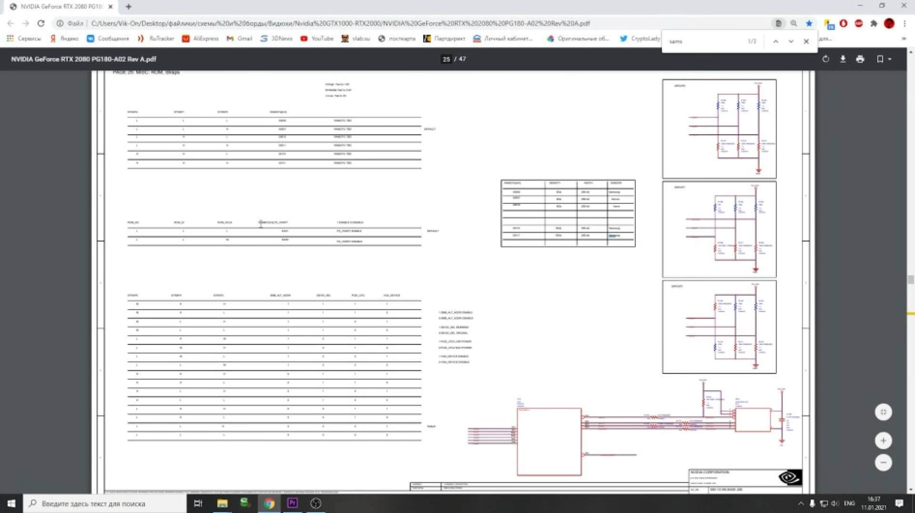The image size is (915, 513).
Task: Click the find-in-page search field
Action: [705, 41]
